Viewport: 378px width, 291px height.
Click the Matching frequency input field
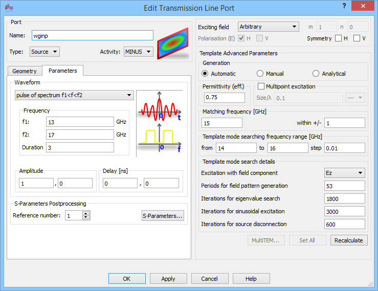[x=222, y=123]
